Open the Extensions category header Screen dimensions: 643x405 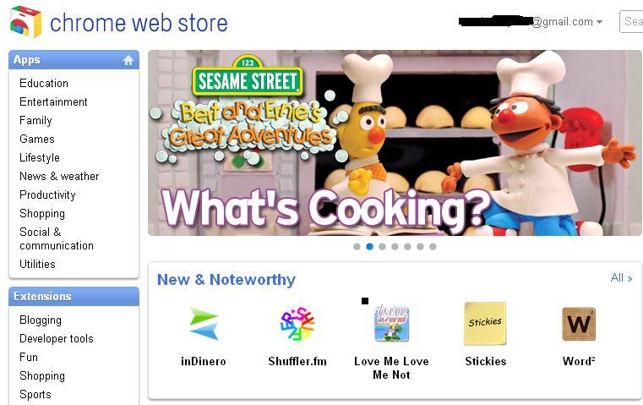pos(42,296)
